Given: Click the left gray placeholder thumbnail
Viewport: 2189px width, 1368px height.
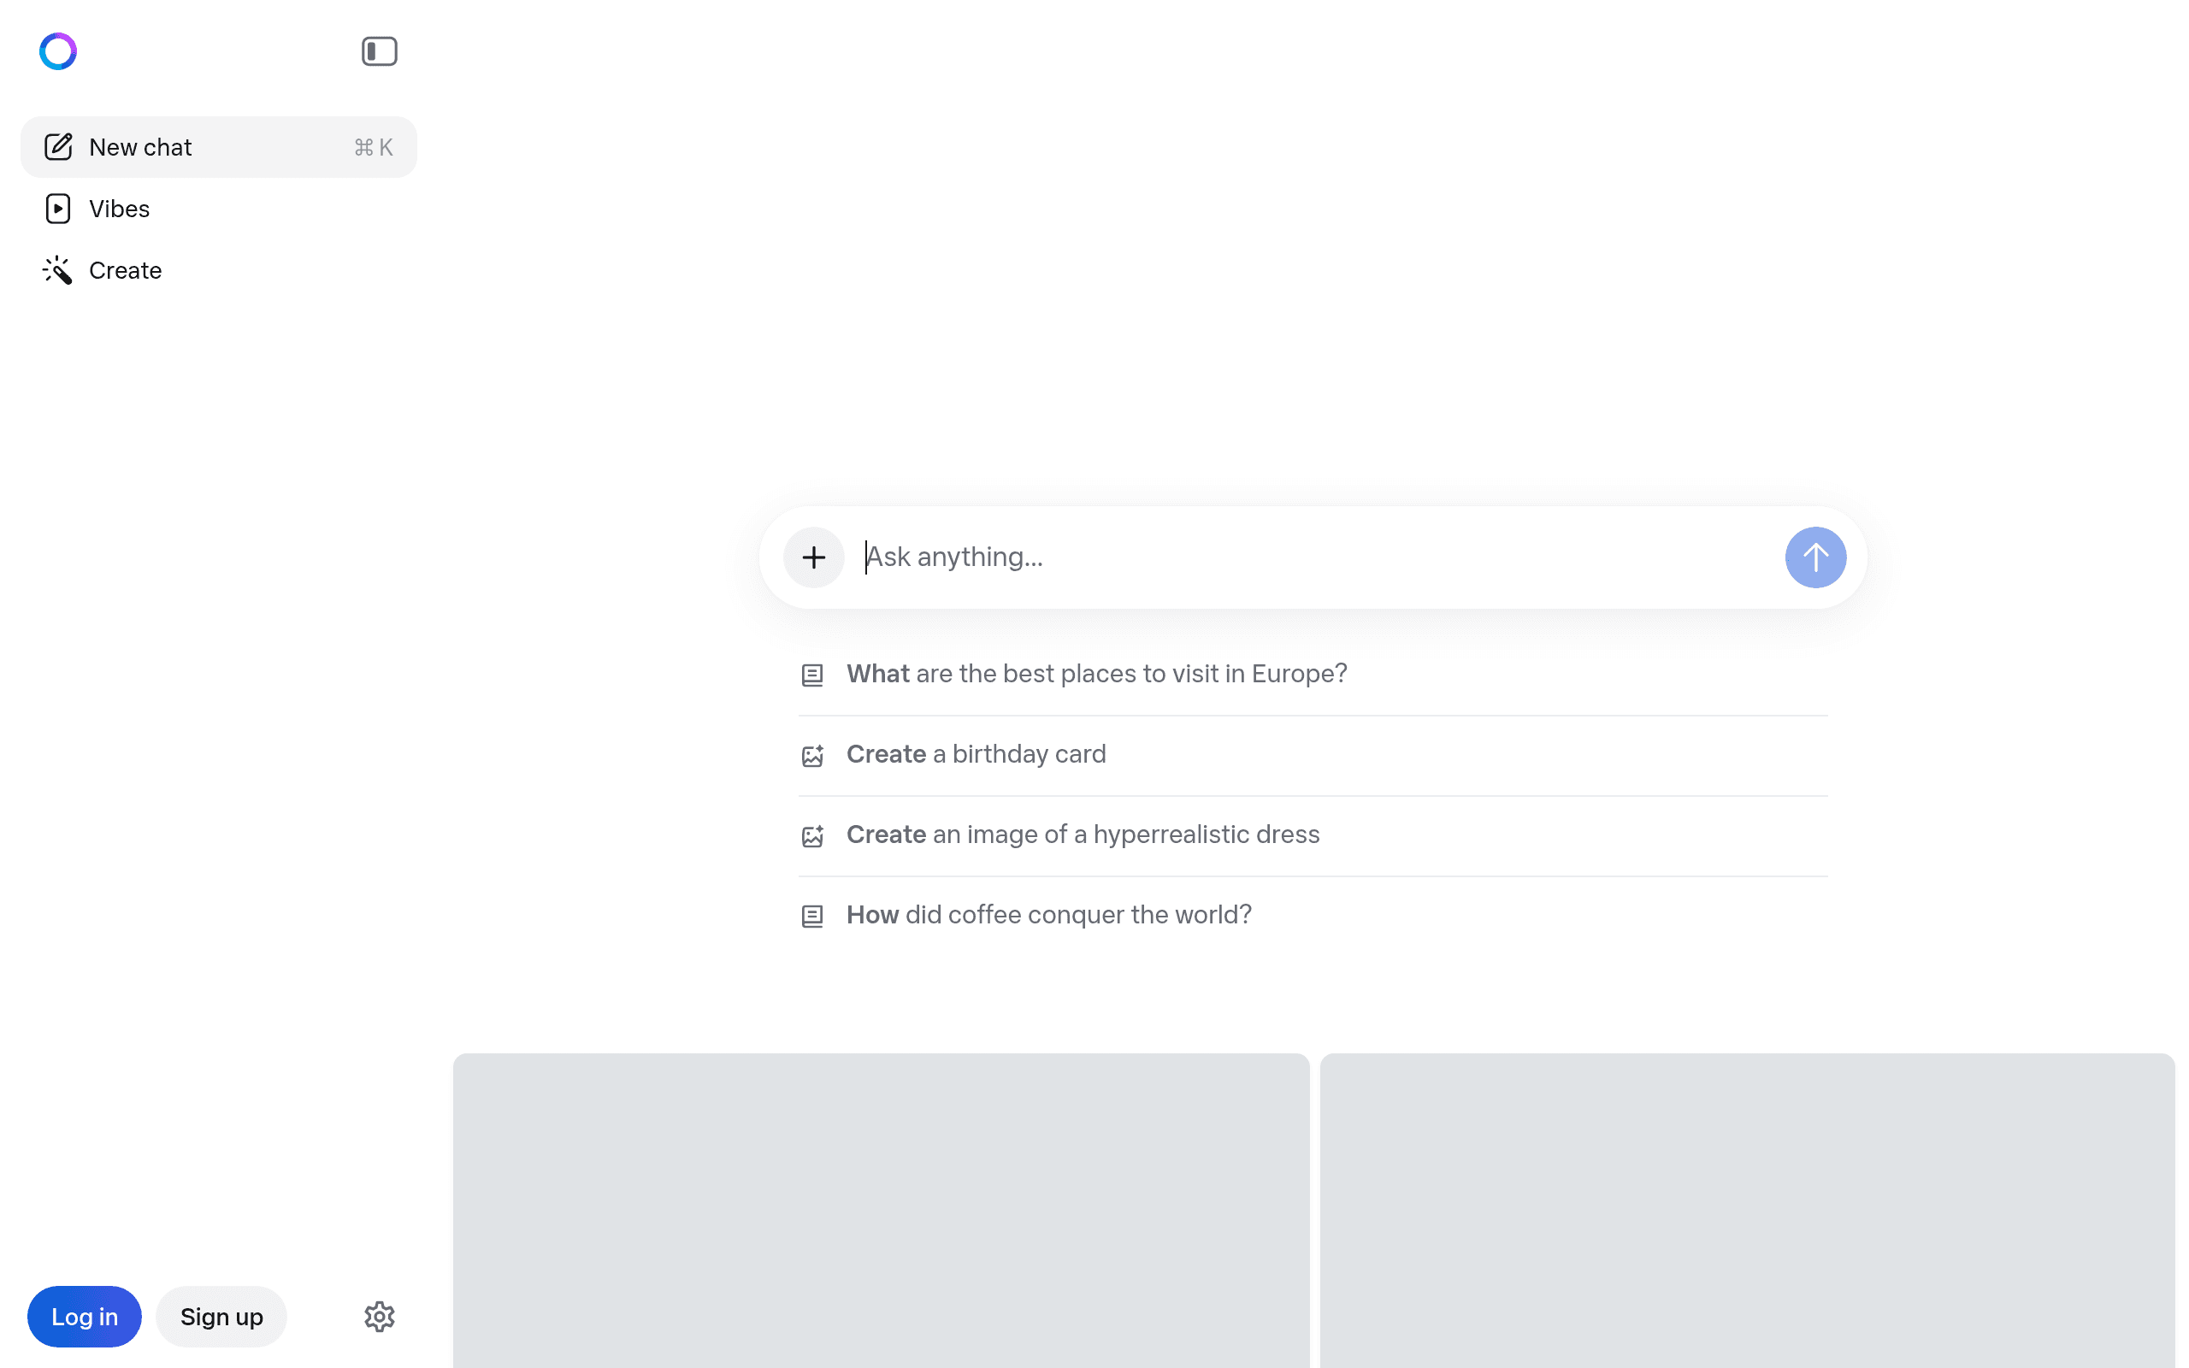Looking at the screenshot, I should click(x=880, y=1211).
